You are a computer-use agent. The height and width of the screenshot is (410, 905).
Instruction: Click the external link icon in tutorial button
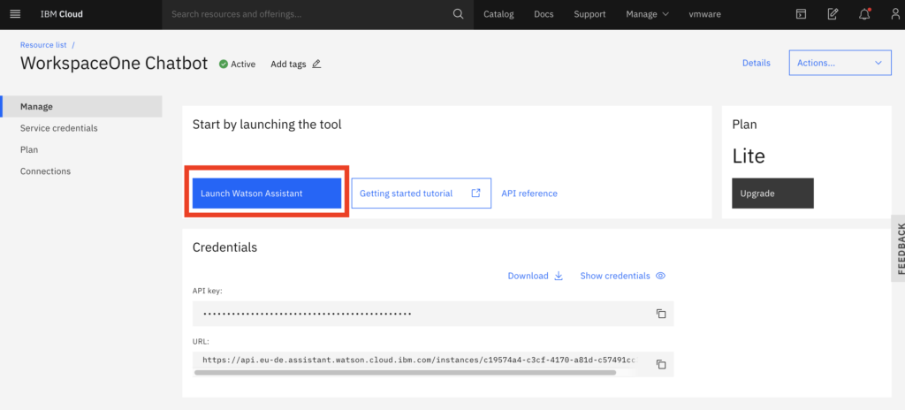coord(475,193)
